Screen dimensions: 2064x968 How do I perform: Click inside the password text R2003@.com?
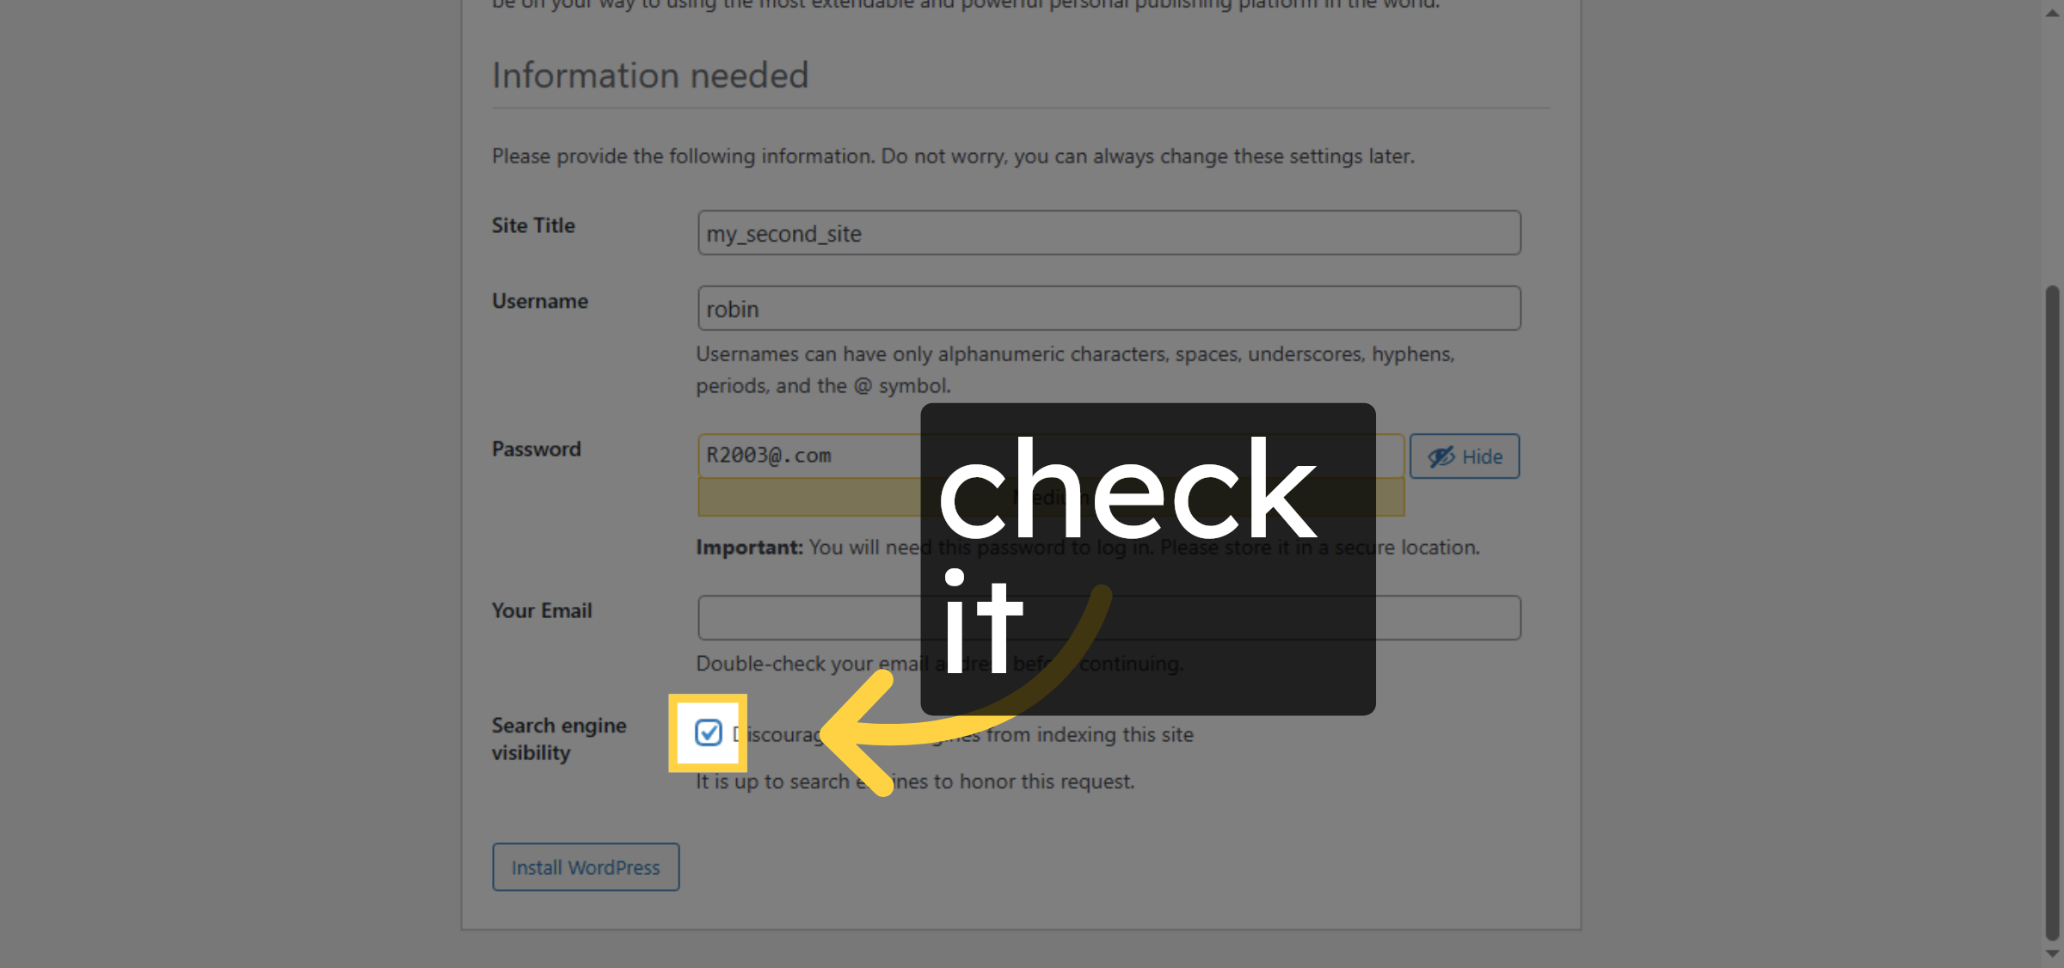click(770, 456)
